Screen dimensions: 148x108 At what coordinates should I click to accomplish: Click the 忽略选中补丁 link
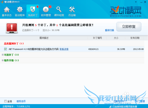[x=120, y=101]
